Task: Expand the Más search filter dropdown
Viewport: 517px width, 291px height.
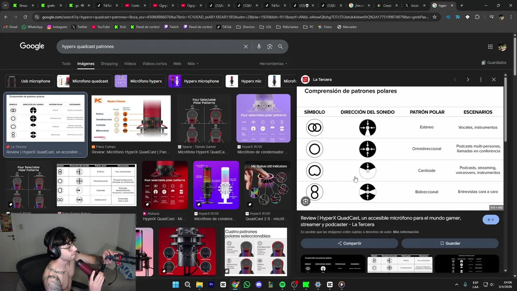Action: [x=193, y=63]
